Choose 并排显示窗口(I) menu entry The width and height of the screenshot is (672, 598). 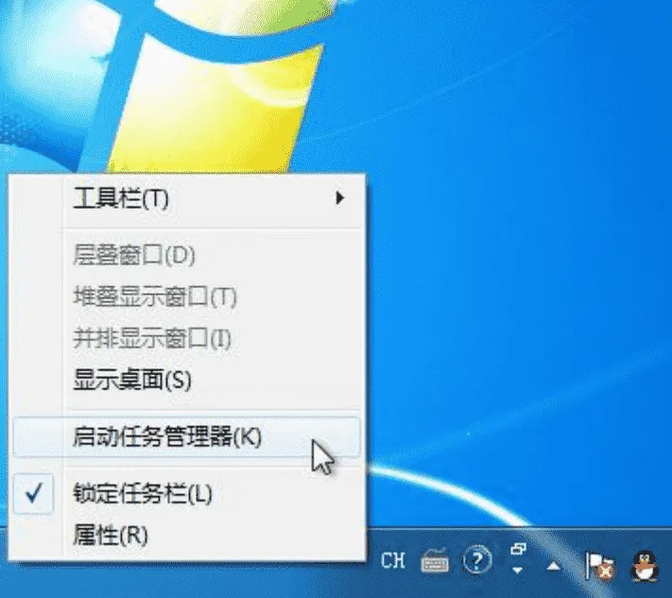coord(187,338)
